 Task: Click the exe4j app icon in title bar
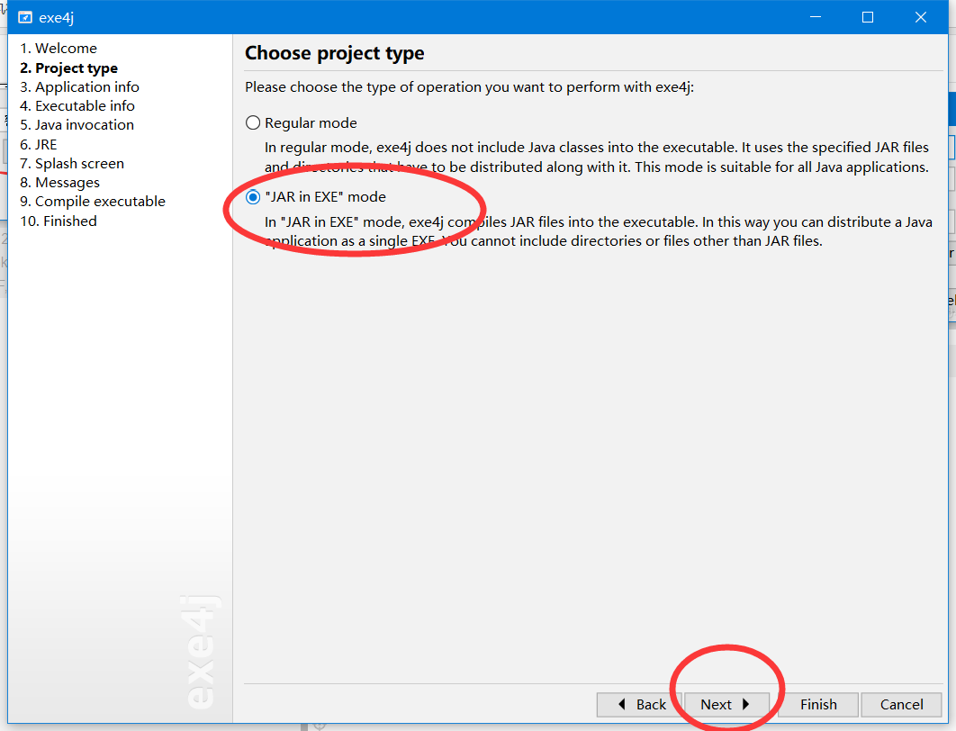pos(25,18)
